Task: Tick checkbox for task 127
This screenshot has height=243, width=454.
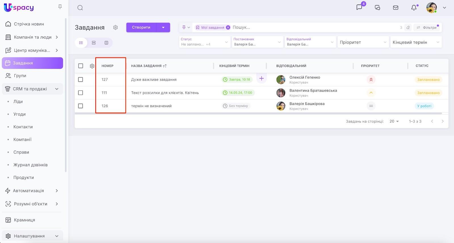Action: coord(81,79)
